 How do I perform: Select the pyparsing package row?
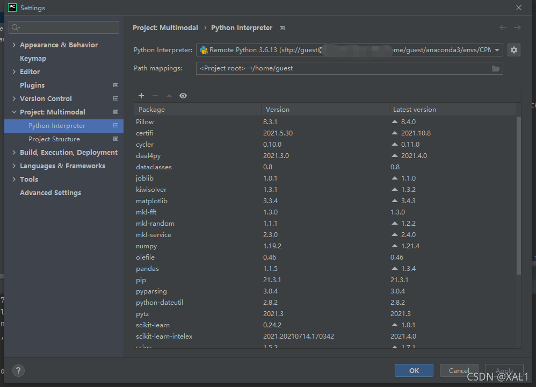[x=325, y=291]
